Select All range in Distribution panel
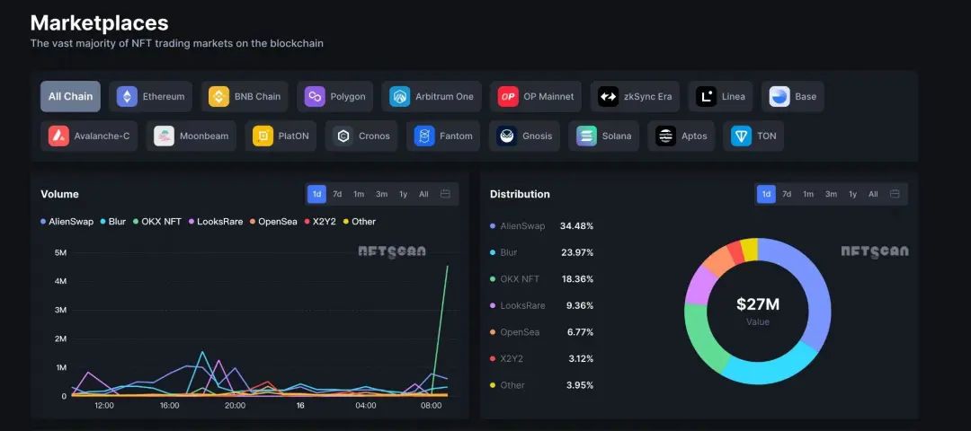The image size is (971, 431). click(873, 194)
